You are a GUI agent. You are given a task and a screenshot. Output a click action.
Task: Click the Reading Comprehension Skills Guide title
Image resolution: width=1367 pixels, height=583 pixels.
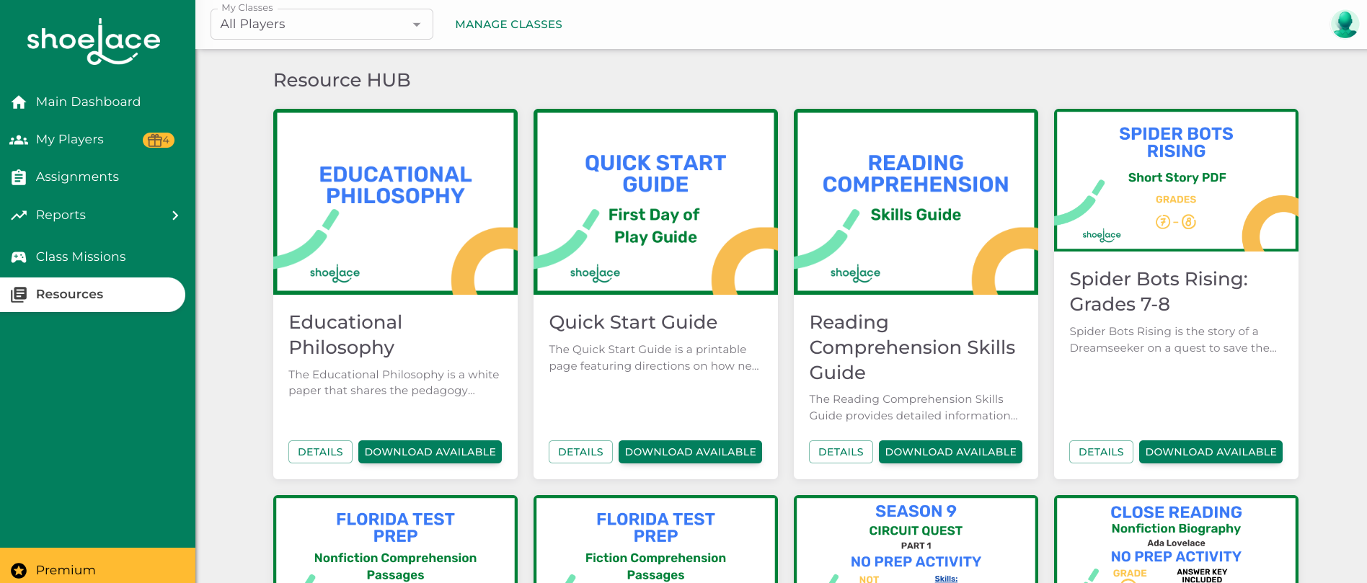(x=912, y=347)
